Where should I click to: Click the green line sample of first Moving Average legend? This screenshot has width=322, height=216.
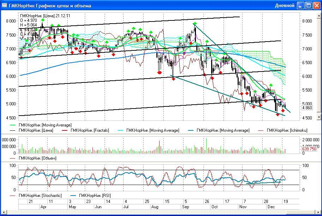[x=13, y=125]
